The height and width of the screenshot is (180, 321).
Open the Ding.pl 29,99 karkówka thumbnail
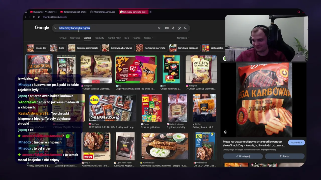[x=96, y=146]
